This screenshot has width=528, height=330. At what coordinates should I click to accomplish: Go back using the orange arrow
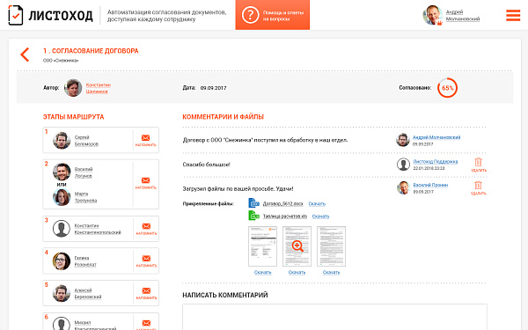click(x=25, y=55)
